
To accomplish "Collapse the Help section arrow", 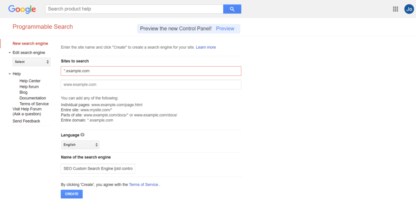I will coord(10,74).
